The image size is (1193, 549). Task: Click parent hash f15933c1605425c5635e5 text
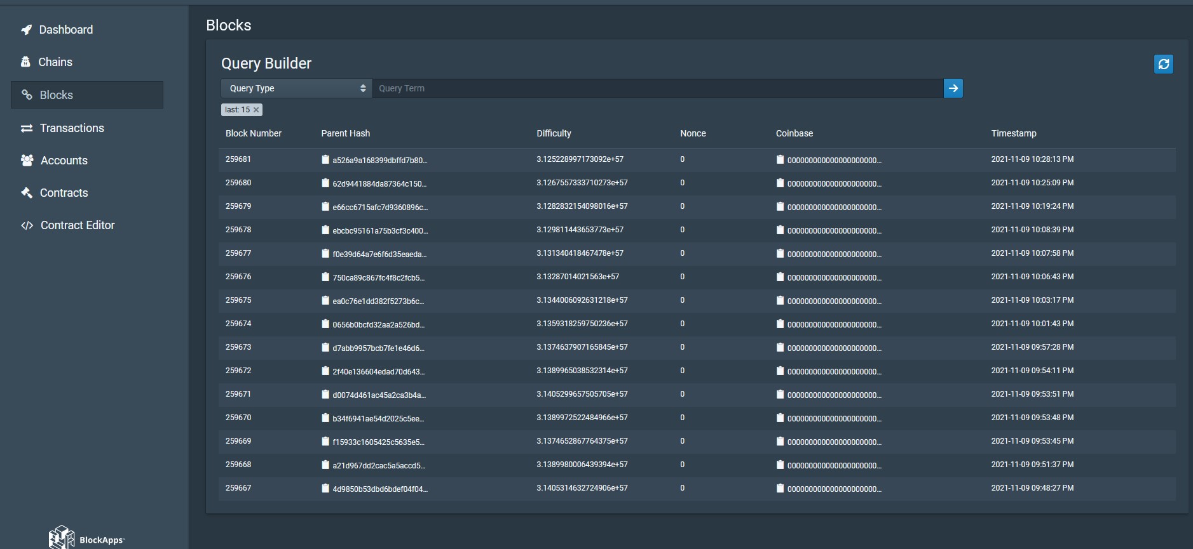tap(378, 442)
